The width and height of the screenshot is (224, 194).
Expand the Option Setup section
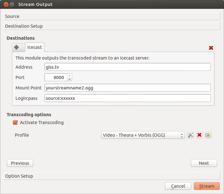(112, 176)
